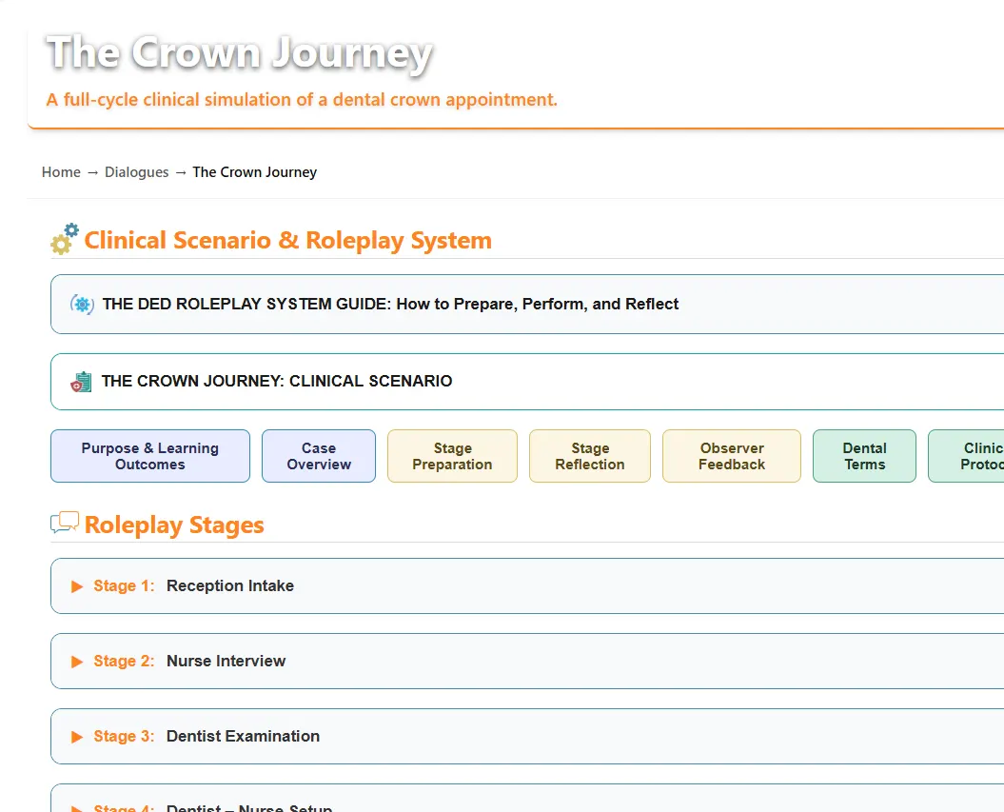
Task: Select the Stage Preparation tab
Action: (452, 456)
